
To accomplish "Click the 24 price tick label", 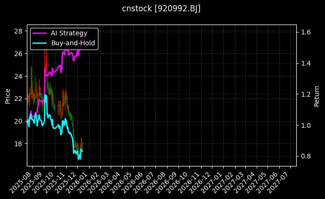I will [x=19, y=76].
